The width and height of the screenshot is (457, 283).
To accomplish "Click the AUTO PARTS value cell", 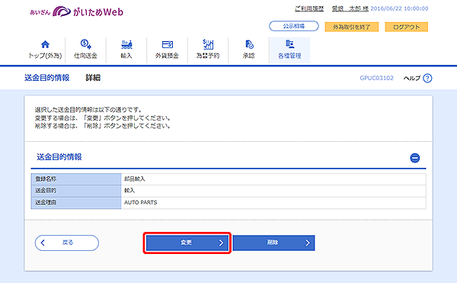I will point(273,202).
